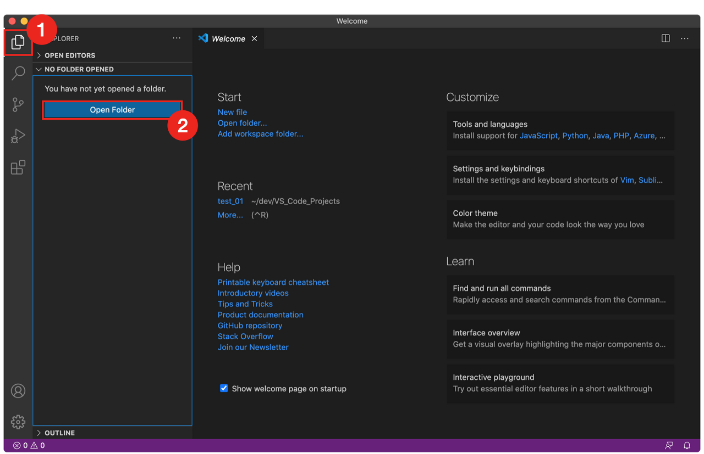
Task: Click the Python language support link
Action: [x=575, y=136]
